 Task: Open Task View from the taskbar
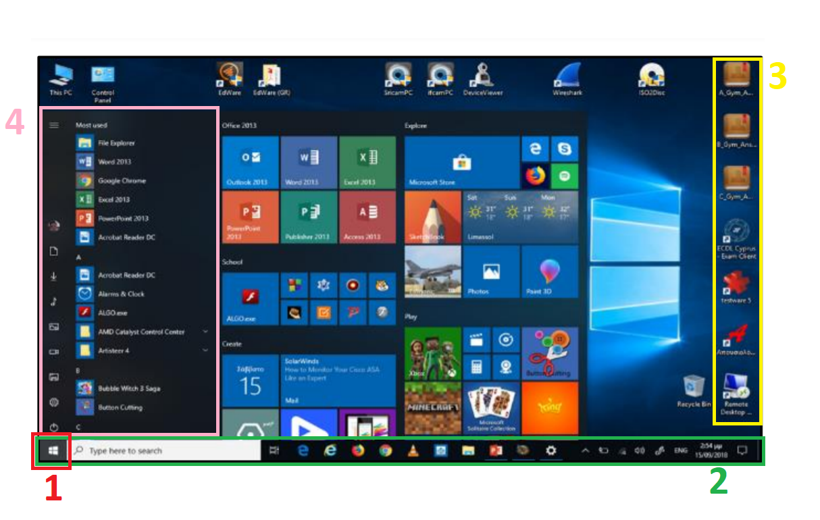tap(274, 450)
